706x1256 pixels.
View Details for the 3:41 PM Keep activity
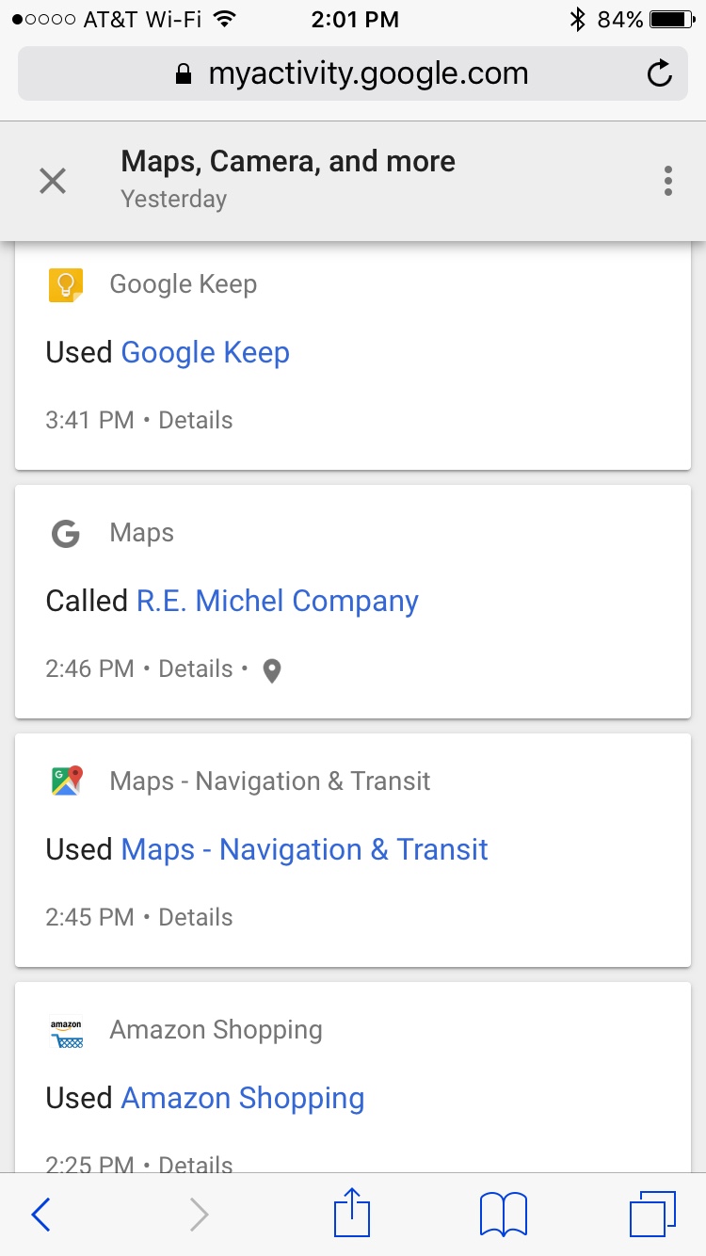pos(195,421)
